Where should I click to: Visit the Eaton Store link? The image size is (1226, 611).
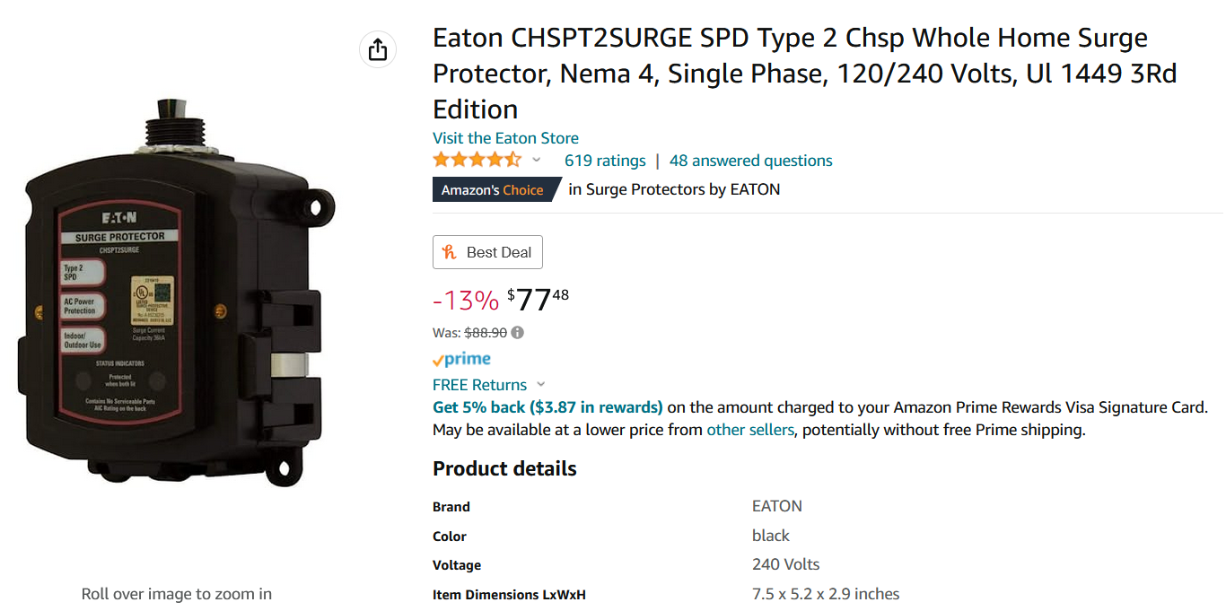505,138
